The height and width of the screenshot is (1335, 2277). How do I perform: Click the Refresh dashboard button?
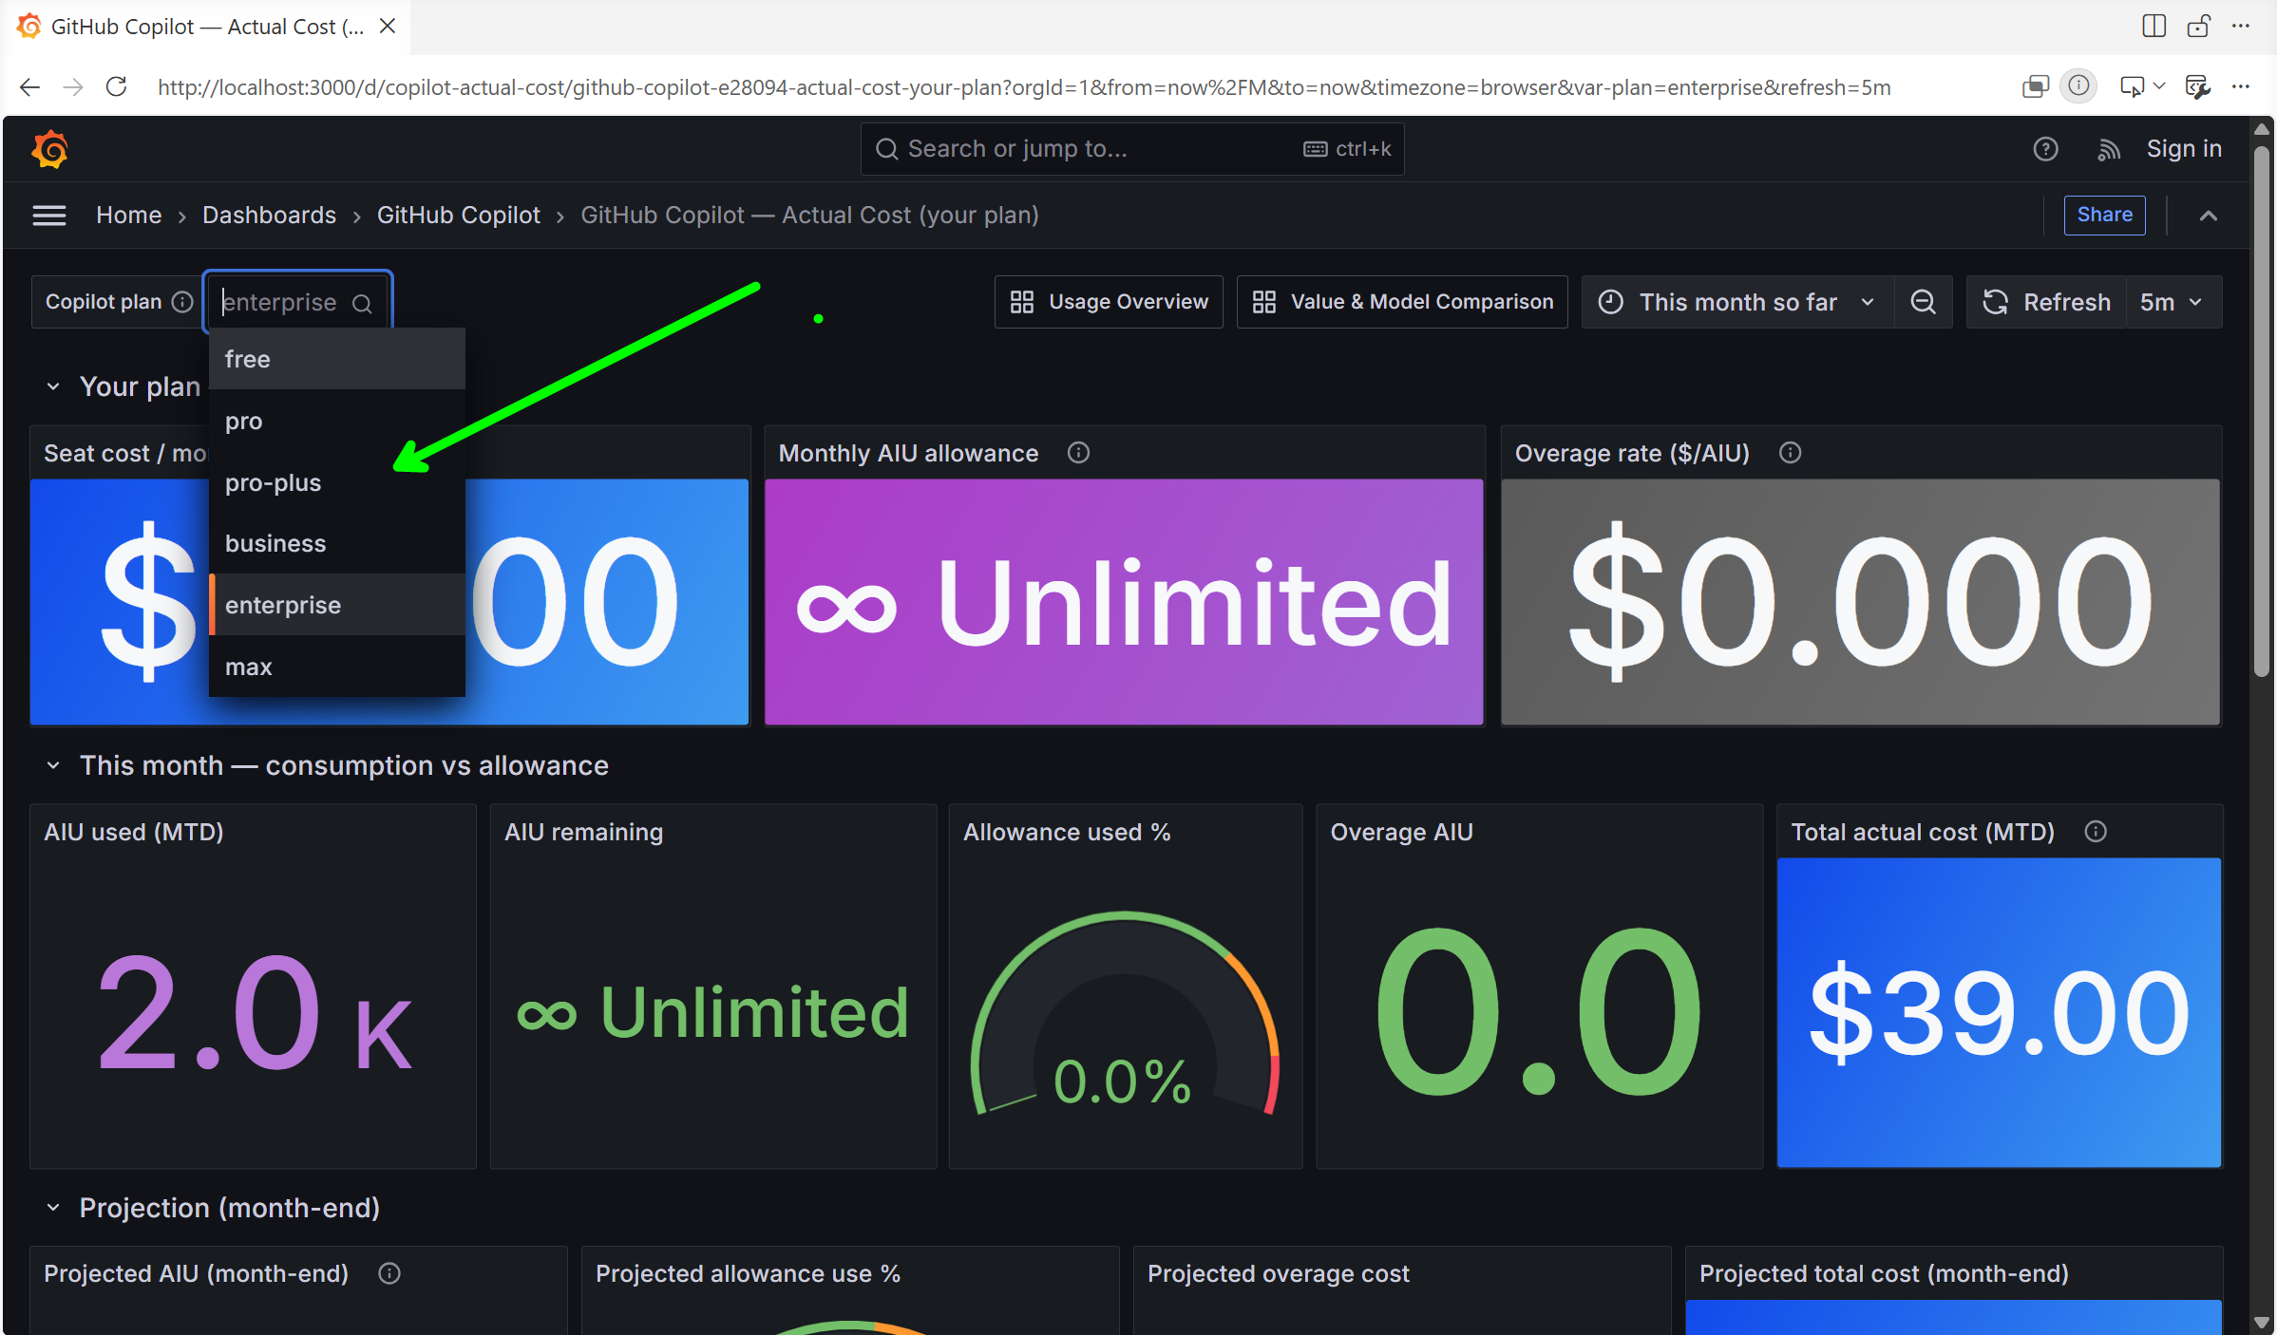pyautogui.click(x=2046, y=302)
